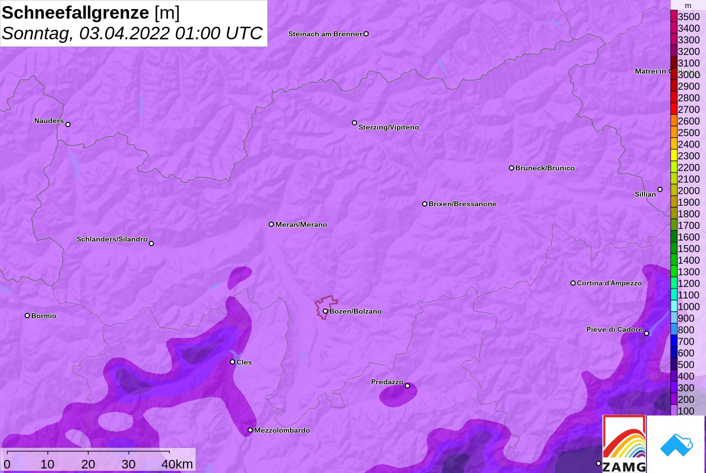Click the Schlanders/Silandro location dot
Image resolution: width=706 pixels, height=473 pixels.
click(151, 244)
